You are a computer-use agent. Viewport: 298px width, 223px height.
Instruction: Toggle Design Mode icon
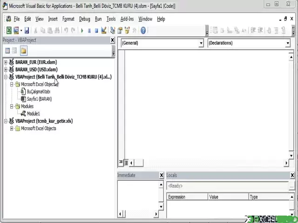[x=103, y=30]
